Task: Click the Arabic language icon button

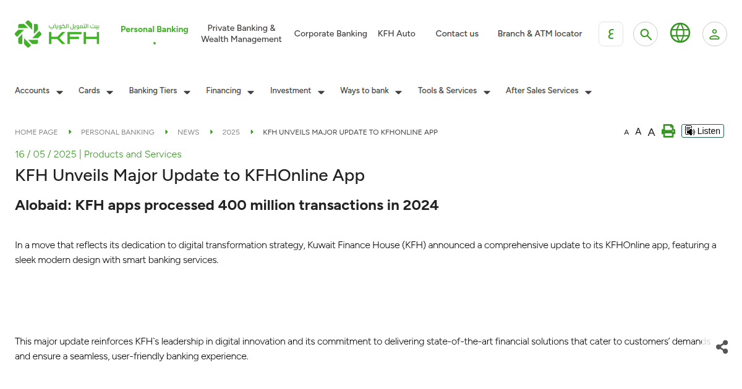Action: (x=611, y=33)
